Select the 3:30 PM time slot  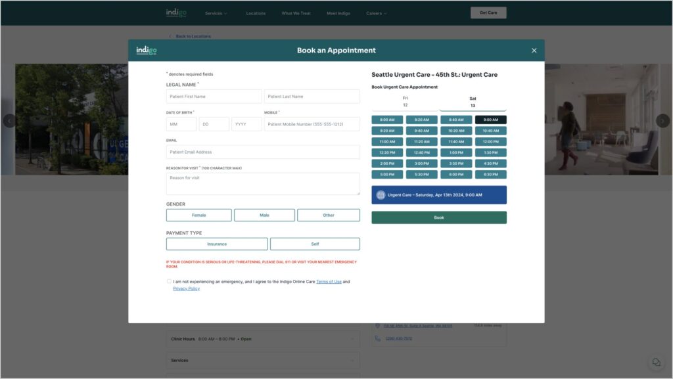pos(456,164)
